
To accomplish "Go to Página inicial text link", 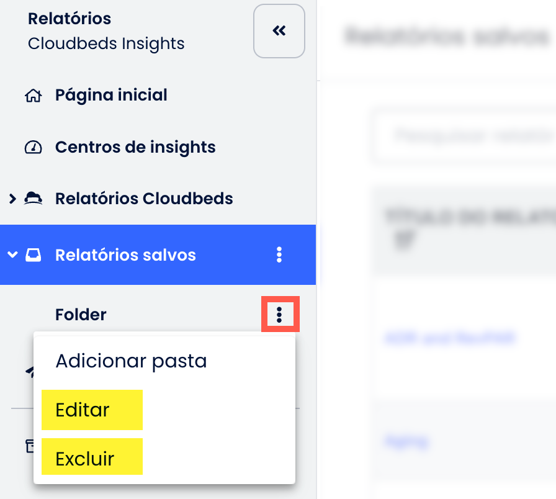I will 111,96.
